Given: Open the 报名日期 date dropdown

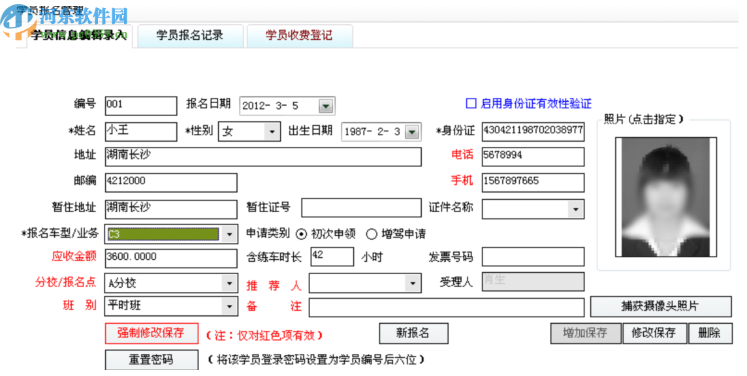Looking at the screenshot, I should click(325, 105).
